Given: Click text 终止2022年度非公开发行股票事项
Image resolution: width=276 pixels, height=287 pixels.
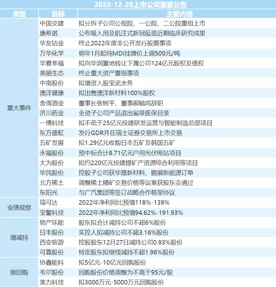Looking at the screenshot, I should pyautogui.click(x=125, y=43).
